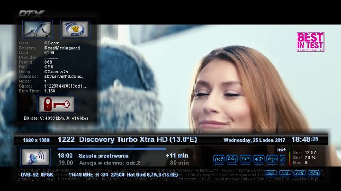This screenshot has width=341, height=191.
Task: Click the Best In Test logo
Action: tap(310, 42)
